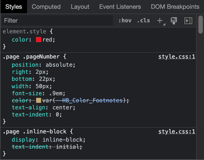Viewport: 204px width, 160px height.
Task: Click the new style rule plus icon
Action: [x=160, y=21]
